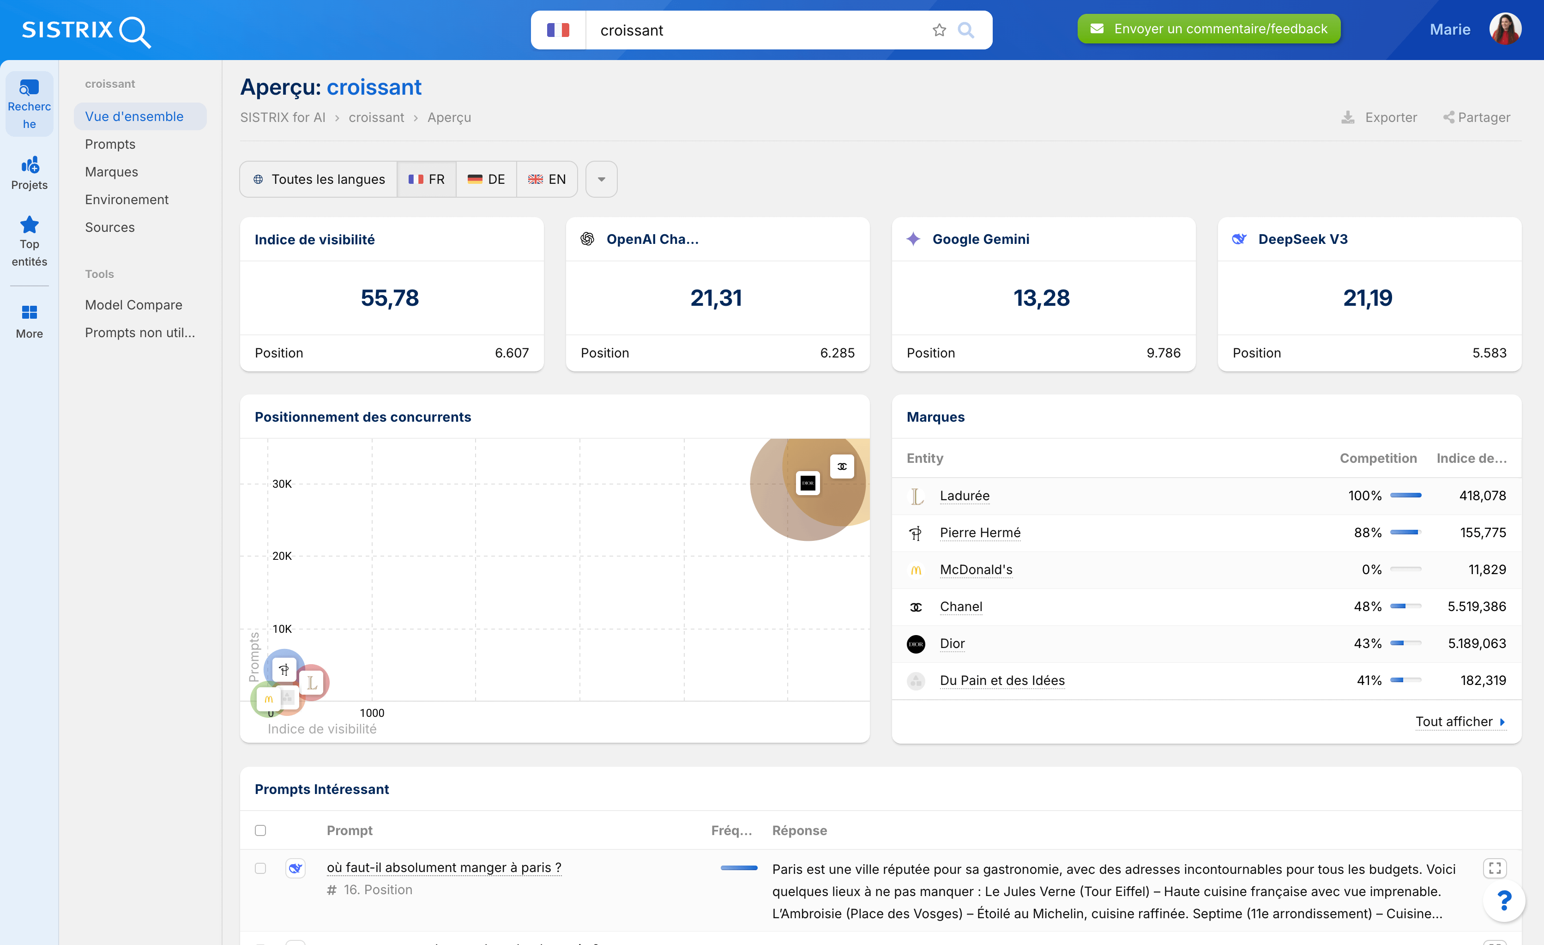The height and width of the screenshot is (945, 1544).
Task: Toggle the select-all prompts checkbox
Action: [x=261, y=830]
